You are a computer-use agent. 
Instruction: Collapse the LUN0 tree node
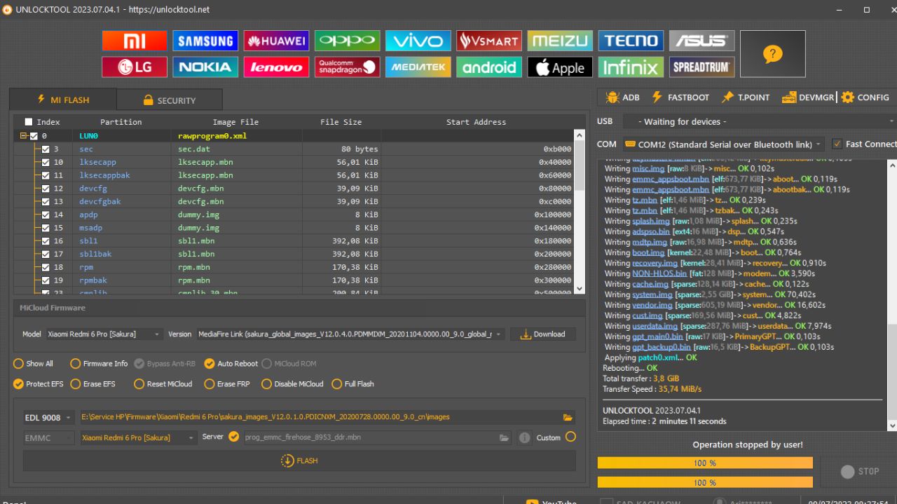[24, 136]
